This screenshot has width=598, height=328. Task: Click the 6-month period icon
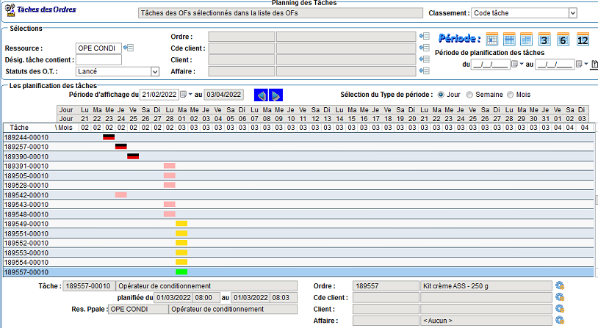click(x=563, y=40)
